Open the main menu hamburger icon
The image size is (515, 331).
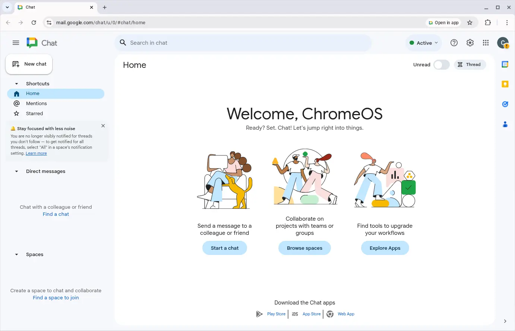16,43
